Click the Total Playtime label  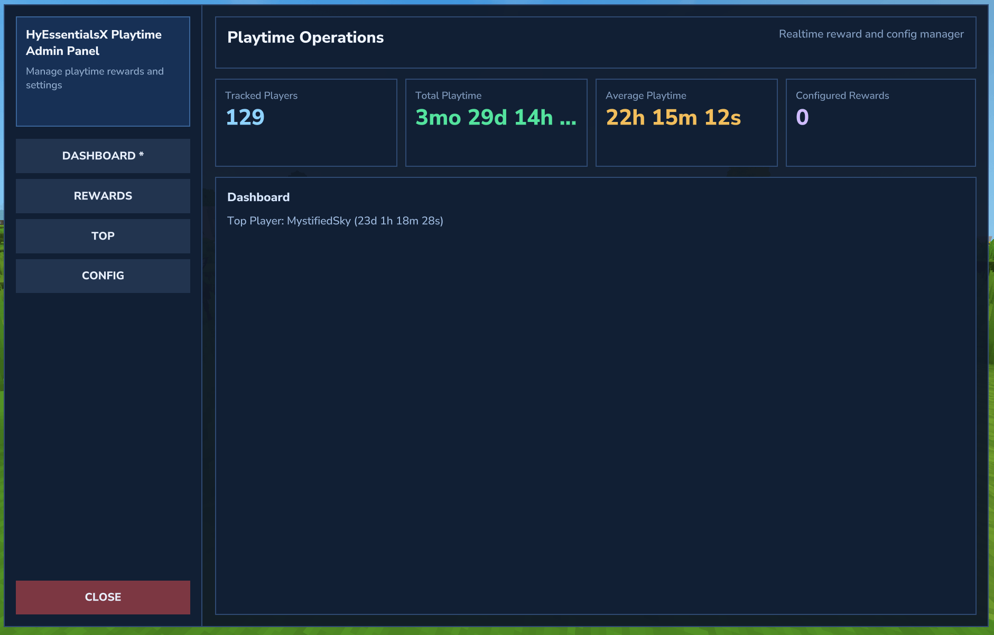click(x=448, y=96)
